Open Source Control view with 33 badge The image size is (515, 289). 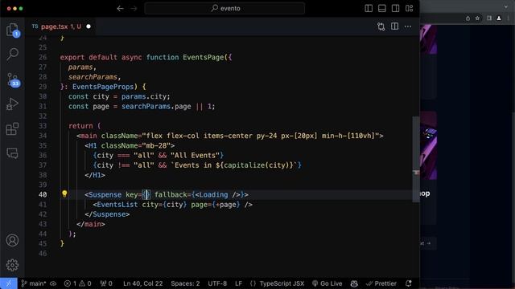pyautogui.click(x=13, y=79)
